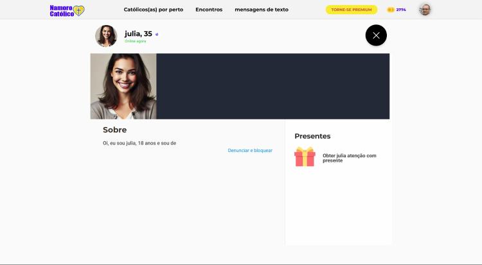Viewport: 482px width, 265px height.
Task: Click the Sobre section heading
Action: (x=114, y=130)
